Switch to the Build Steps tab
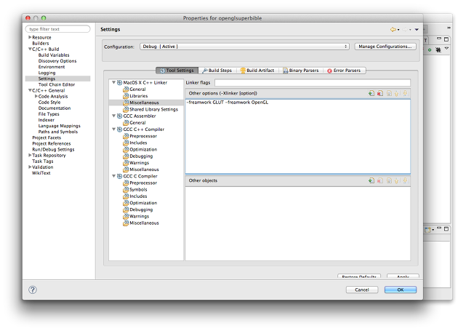The height and width of the screenshot is (331, 458). pos(217,71)
